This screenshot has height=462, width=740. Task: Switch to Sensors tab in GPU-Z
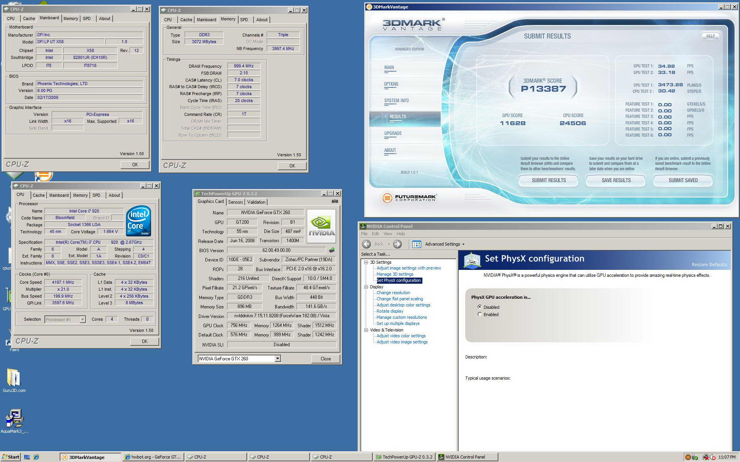(235, 202)
